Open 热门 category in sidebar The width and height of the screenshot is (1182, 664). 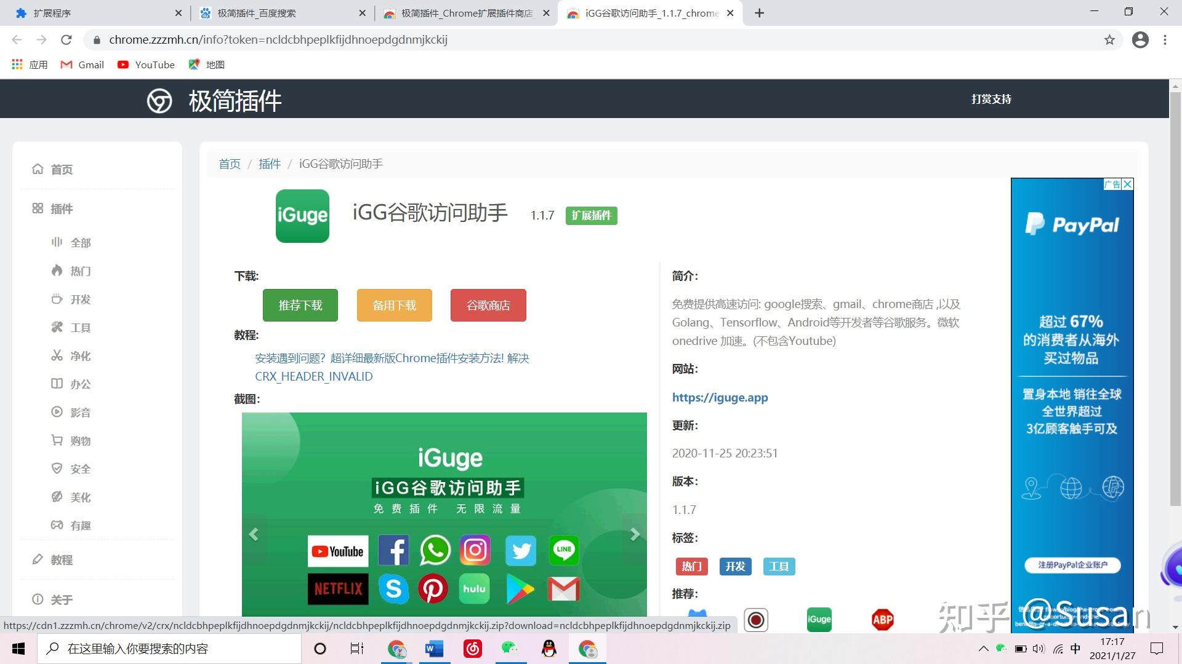pyautogui.click(x=71, y=271)
